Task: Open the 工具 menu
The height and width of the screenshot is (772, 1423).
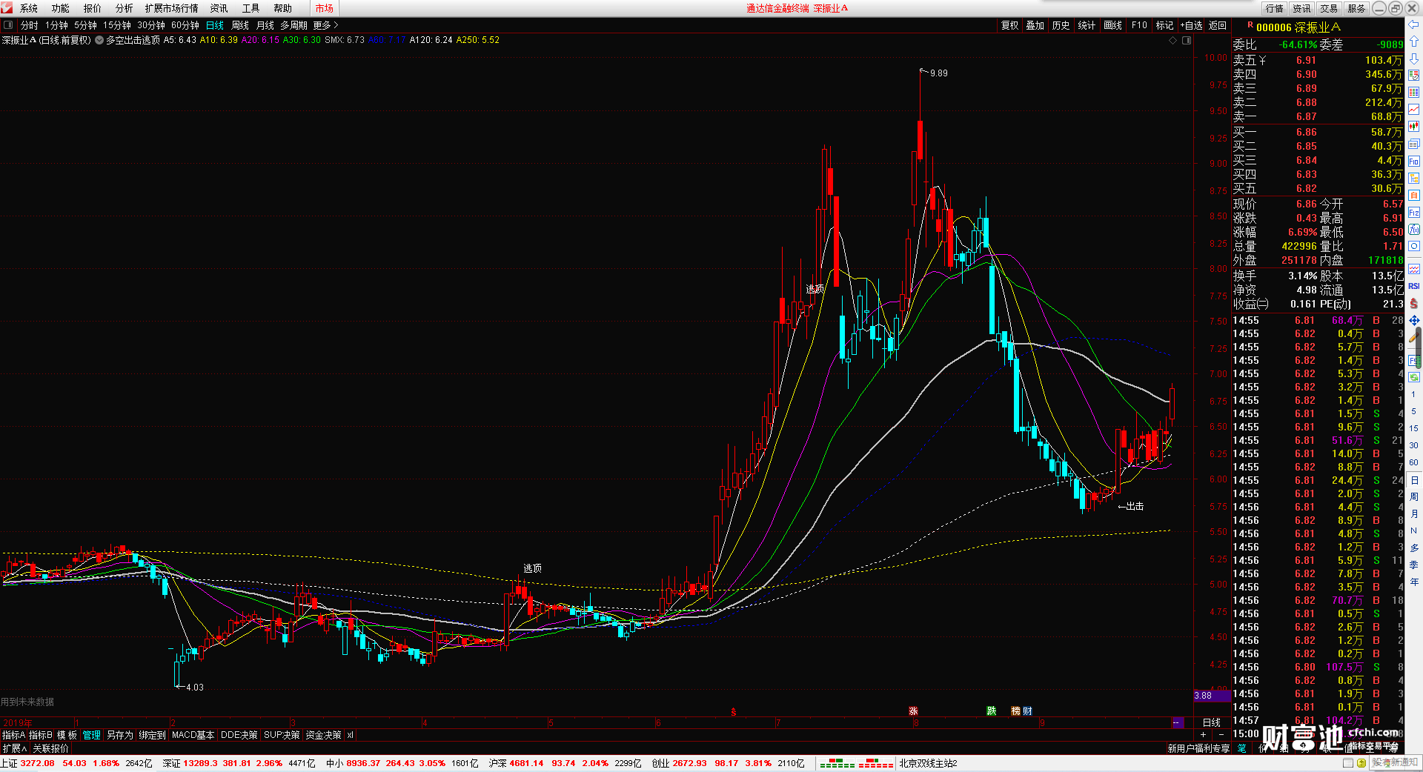Action: (251, 8)
